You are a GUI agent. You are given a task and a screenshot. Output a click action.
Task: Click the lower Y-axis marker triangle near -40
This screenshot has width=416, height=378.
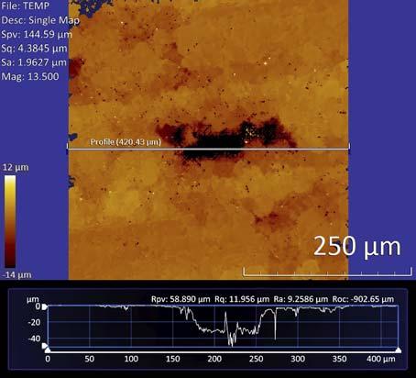pyautogui.click(x=45, y=346)
